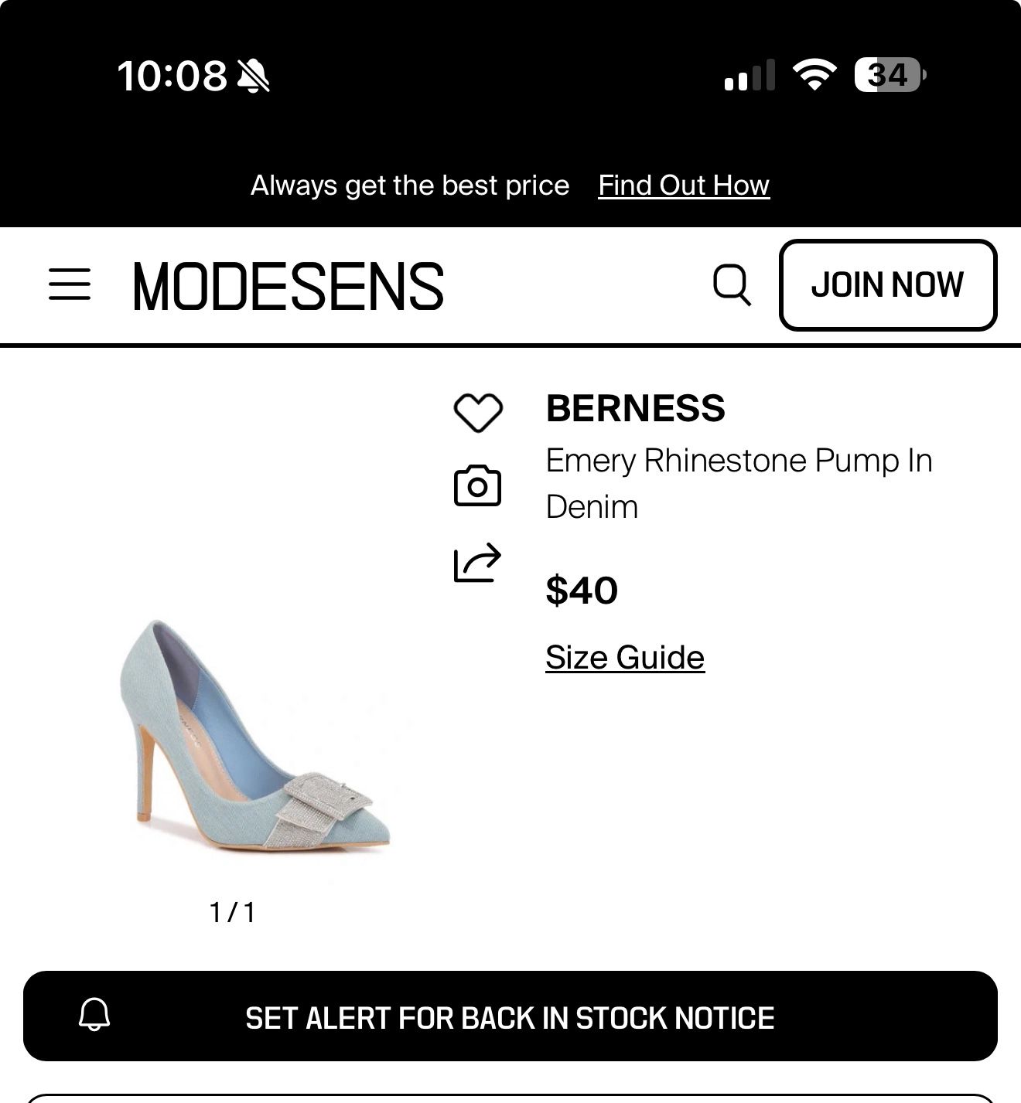The image size is (1021, 1103).
Task: Click the heart icon to favorite the pump
Action: 478,411
